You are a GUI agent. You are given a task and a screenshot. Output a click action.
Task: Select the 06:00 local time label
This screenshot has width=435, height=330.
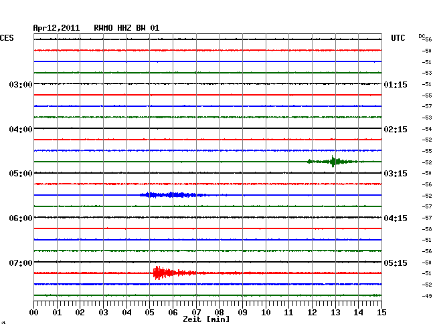[21, 218]
